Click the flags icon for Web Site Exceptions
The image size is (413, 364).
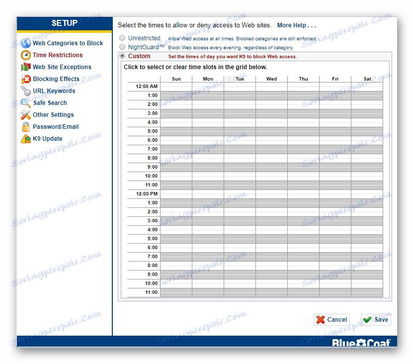pyautogui.click(x=26, y=67)
